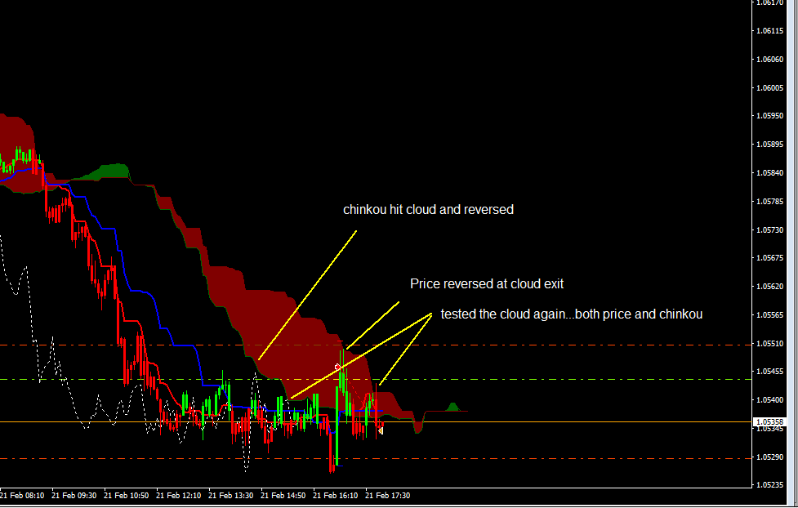Viewport: 798px width, 508px height.
Task: Click the 1.05785 price axis label
Action: tap(769, 201)
